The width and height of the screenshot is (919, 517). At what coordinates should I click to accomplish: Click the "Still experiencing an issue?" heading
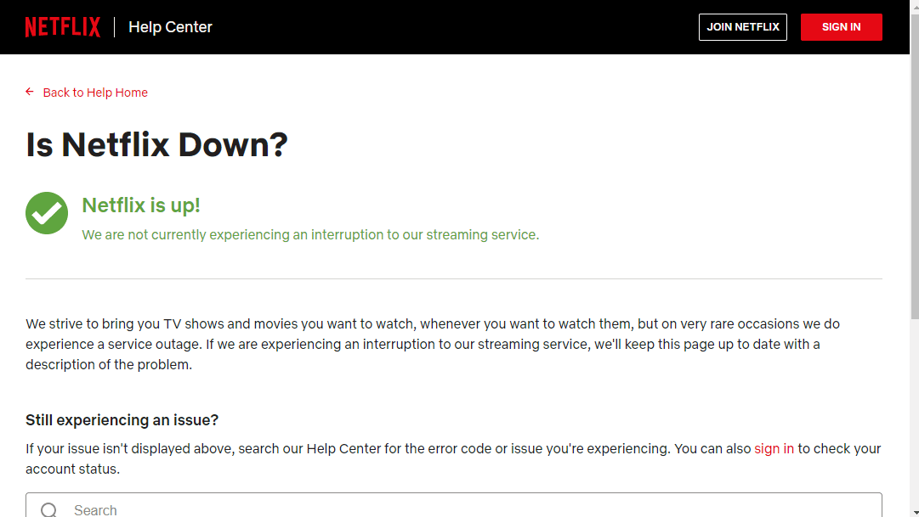pos(122,420)
